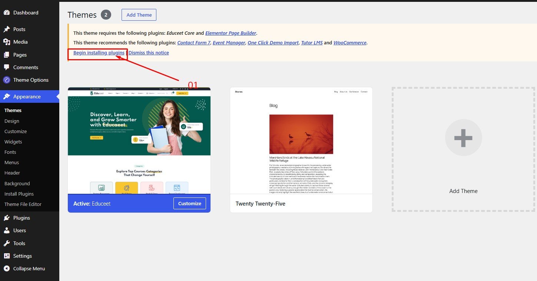
Task: Click the Settings sliders icon
Action: point(6,256)
